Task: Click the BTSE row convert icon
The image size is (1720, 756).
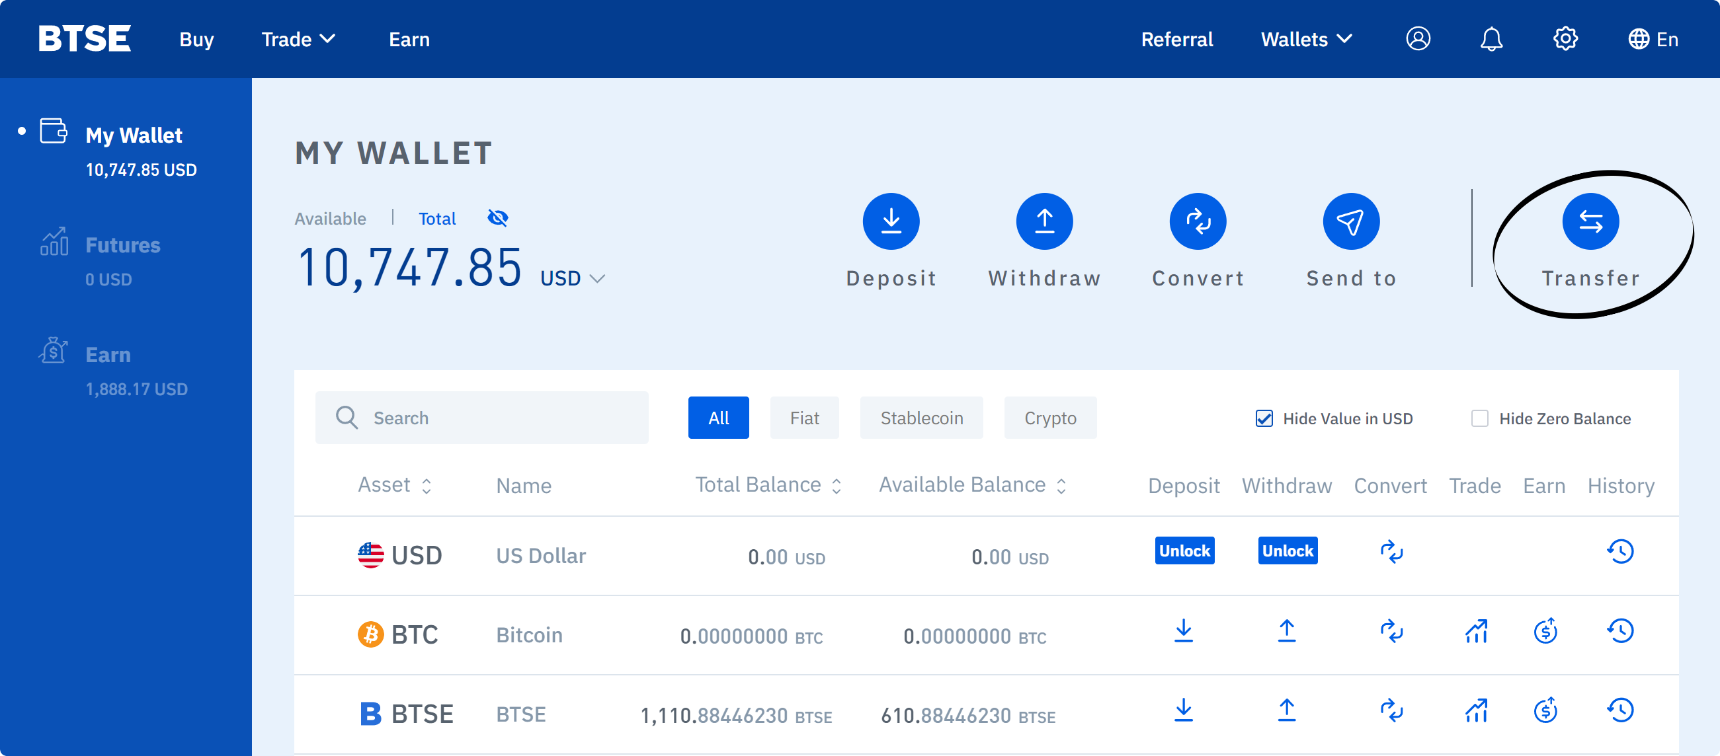Action: [1391, 710]
